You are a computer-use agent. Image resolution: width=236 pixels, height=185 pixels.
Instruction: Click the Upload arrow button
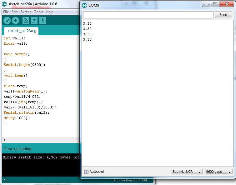(16, 21)
